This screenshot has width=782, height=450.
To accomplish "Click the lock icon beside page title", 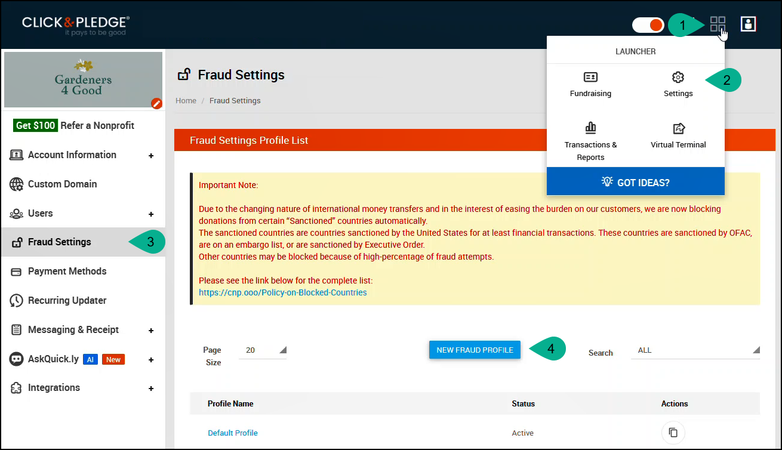I will 184,75.
